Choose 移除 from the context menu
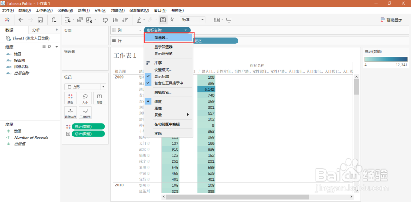Screen dimensions: 411x202 tap(169, 133)
